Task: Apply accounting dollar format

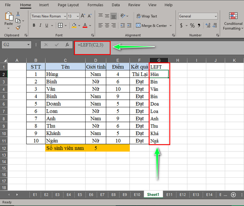Action: point(181,25)
